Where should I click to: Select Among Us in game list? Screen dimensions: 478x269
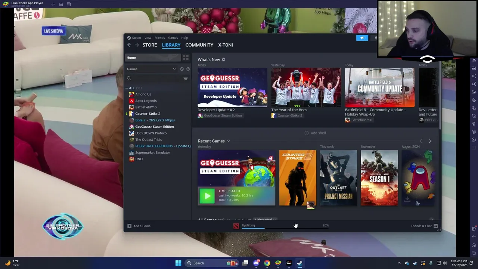pyautogui.click(x=143, y=94)
